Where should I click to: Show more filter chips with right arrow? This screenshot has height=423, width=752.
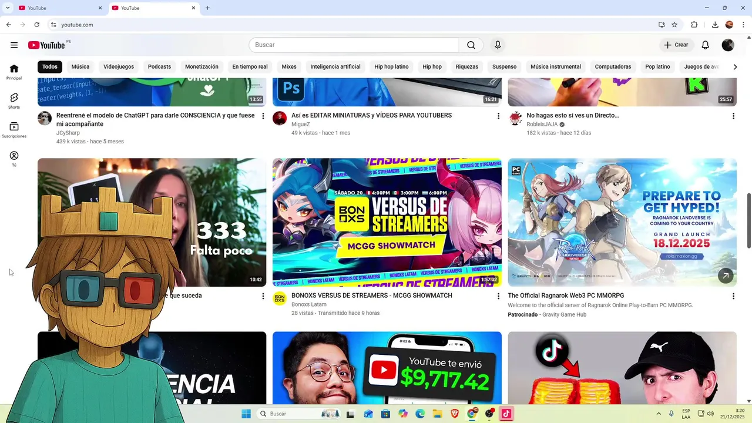coord(735,67)
